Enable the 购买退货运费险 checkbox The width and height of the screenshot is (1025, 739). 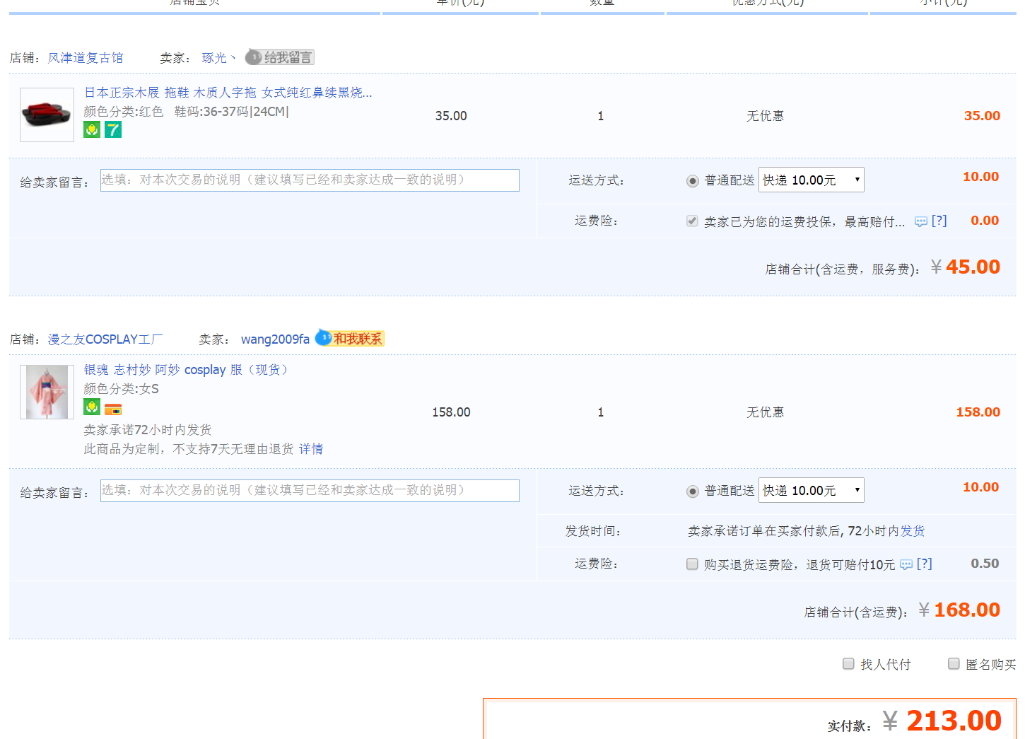692,564
